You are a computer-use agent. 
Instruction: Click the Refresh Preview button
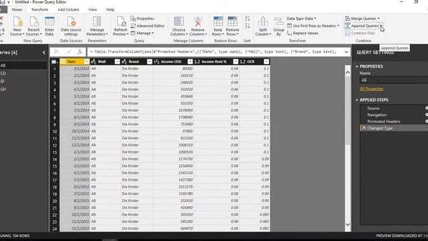120,26
